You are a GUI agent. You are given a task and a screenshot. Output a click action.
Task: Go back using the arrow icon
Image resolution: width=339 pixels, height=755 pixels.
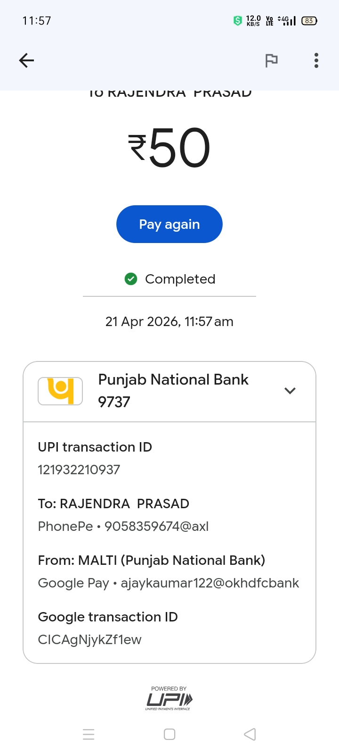[x=26, y=60]
